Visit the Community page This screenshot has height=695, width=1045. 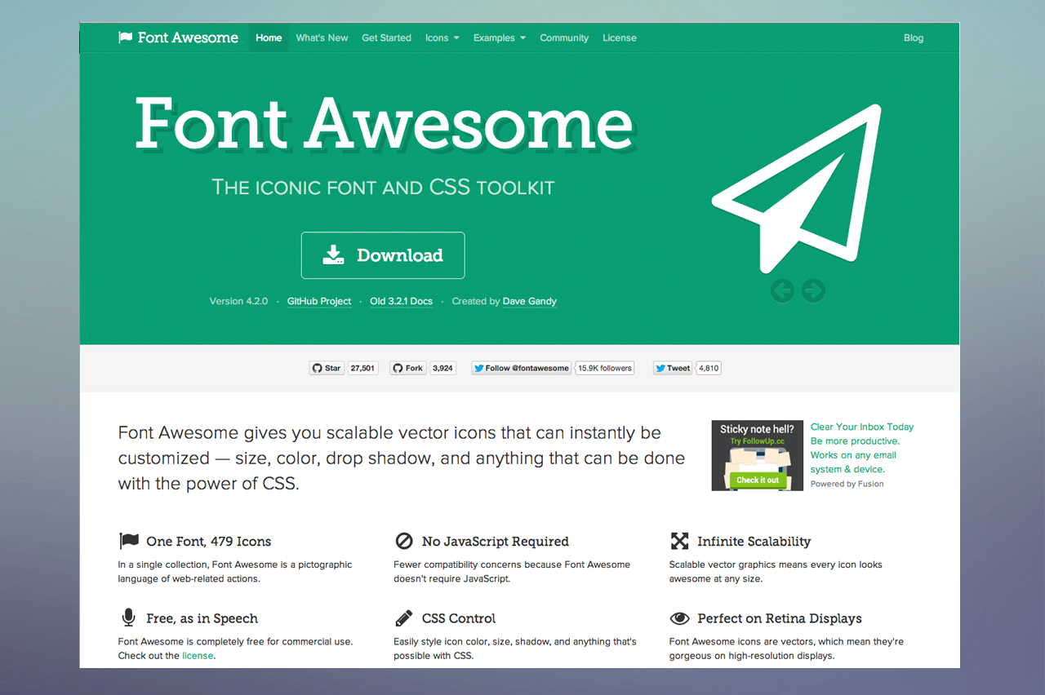(564, 38)
